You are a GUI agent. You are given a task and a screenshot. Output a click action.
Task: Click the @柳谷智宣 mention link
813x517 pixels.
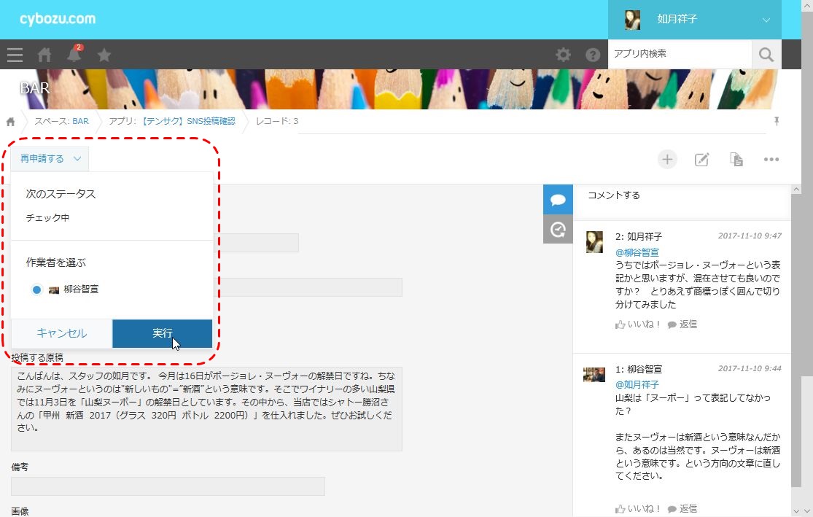637,252
